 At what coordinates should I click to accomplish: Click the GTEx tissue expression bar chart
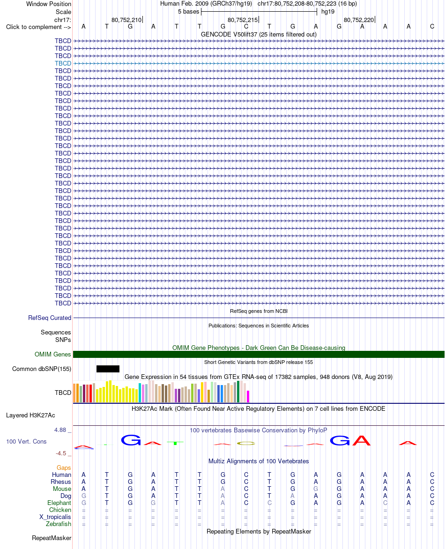point(162,392)
